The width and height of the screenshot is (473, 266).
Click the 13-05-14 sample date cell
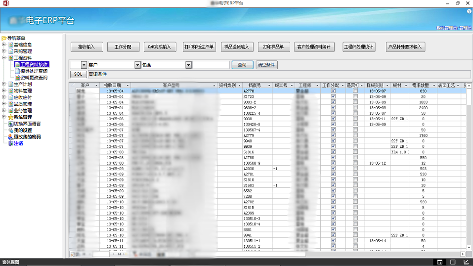click(378, 241)
